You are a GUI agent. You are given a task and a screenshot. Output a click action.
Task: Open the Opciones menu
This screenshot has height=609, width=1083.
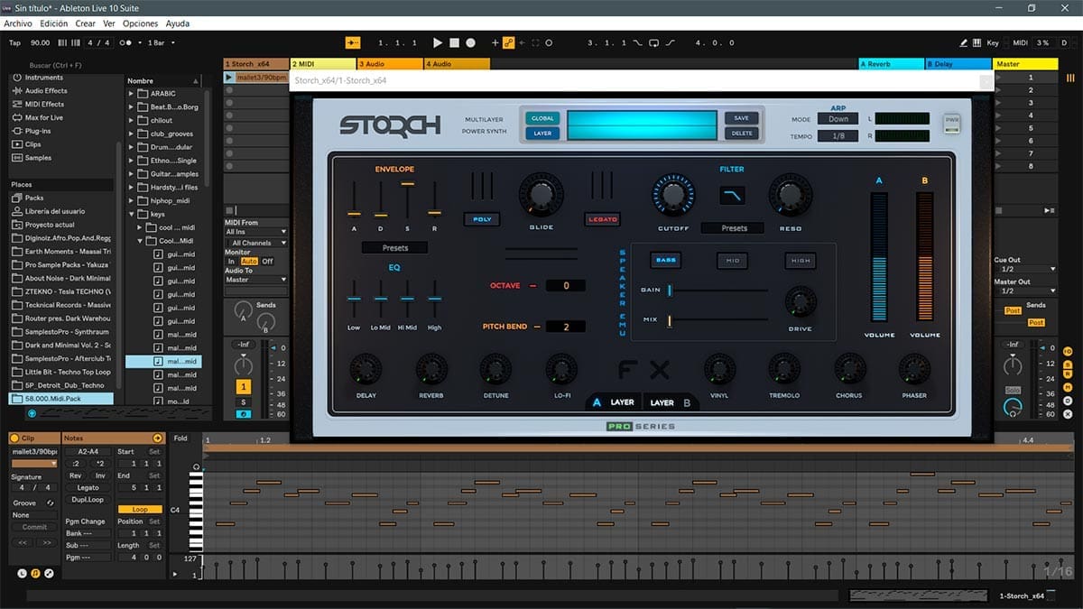pos(140,23)
